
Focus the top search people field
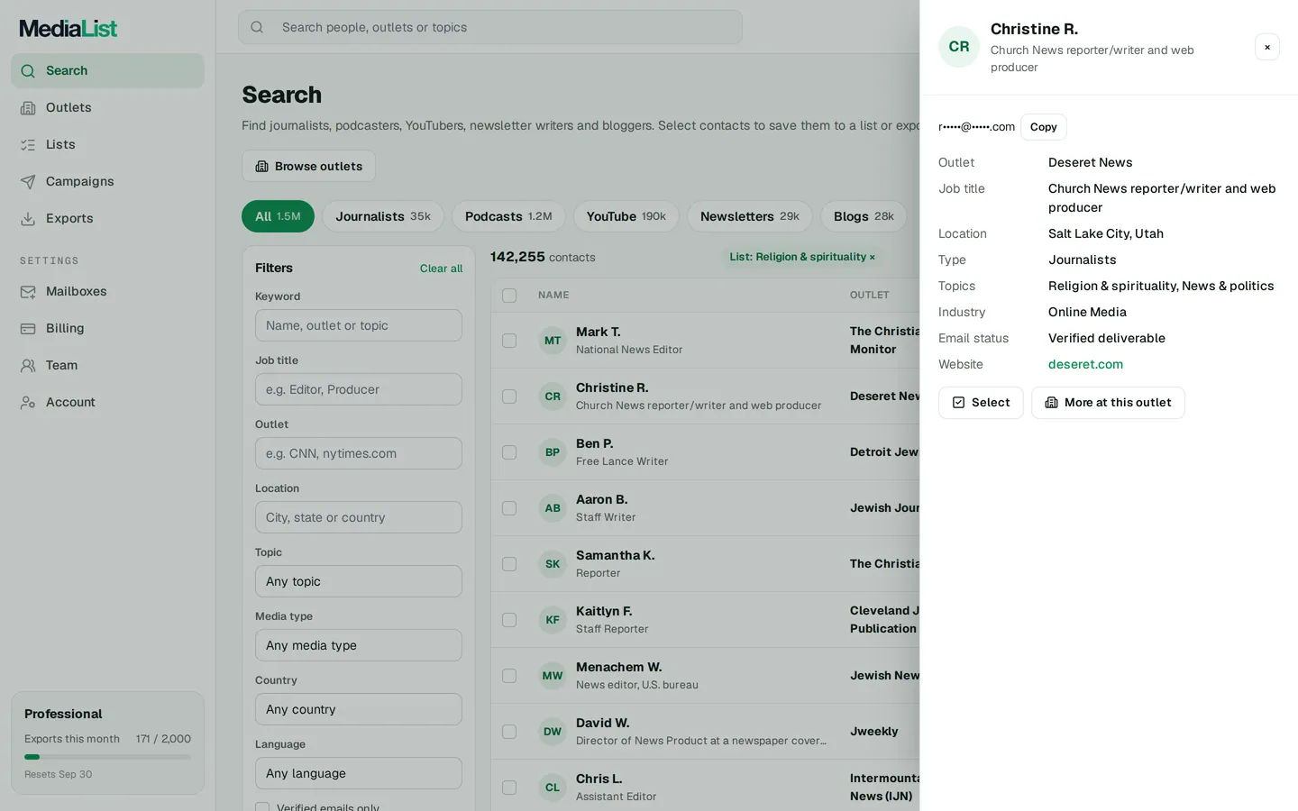click(490, 27)
